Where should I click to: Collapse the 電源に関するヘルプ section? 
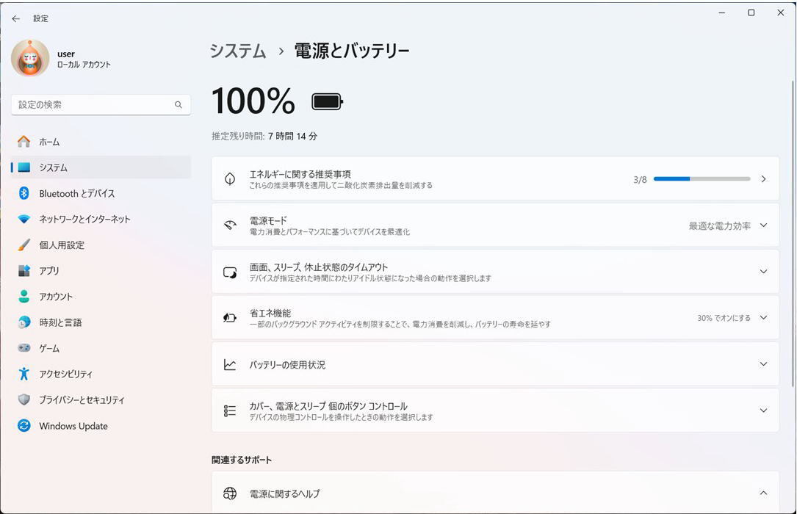coord(763,493)
